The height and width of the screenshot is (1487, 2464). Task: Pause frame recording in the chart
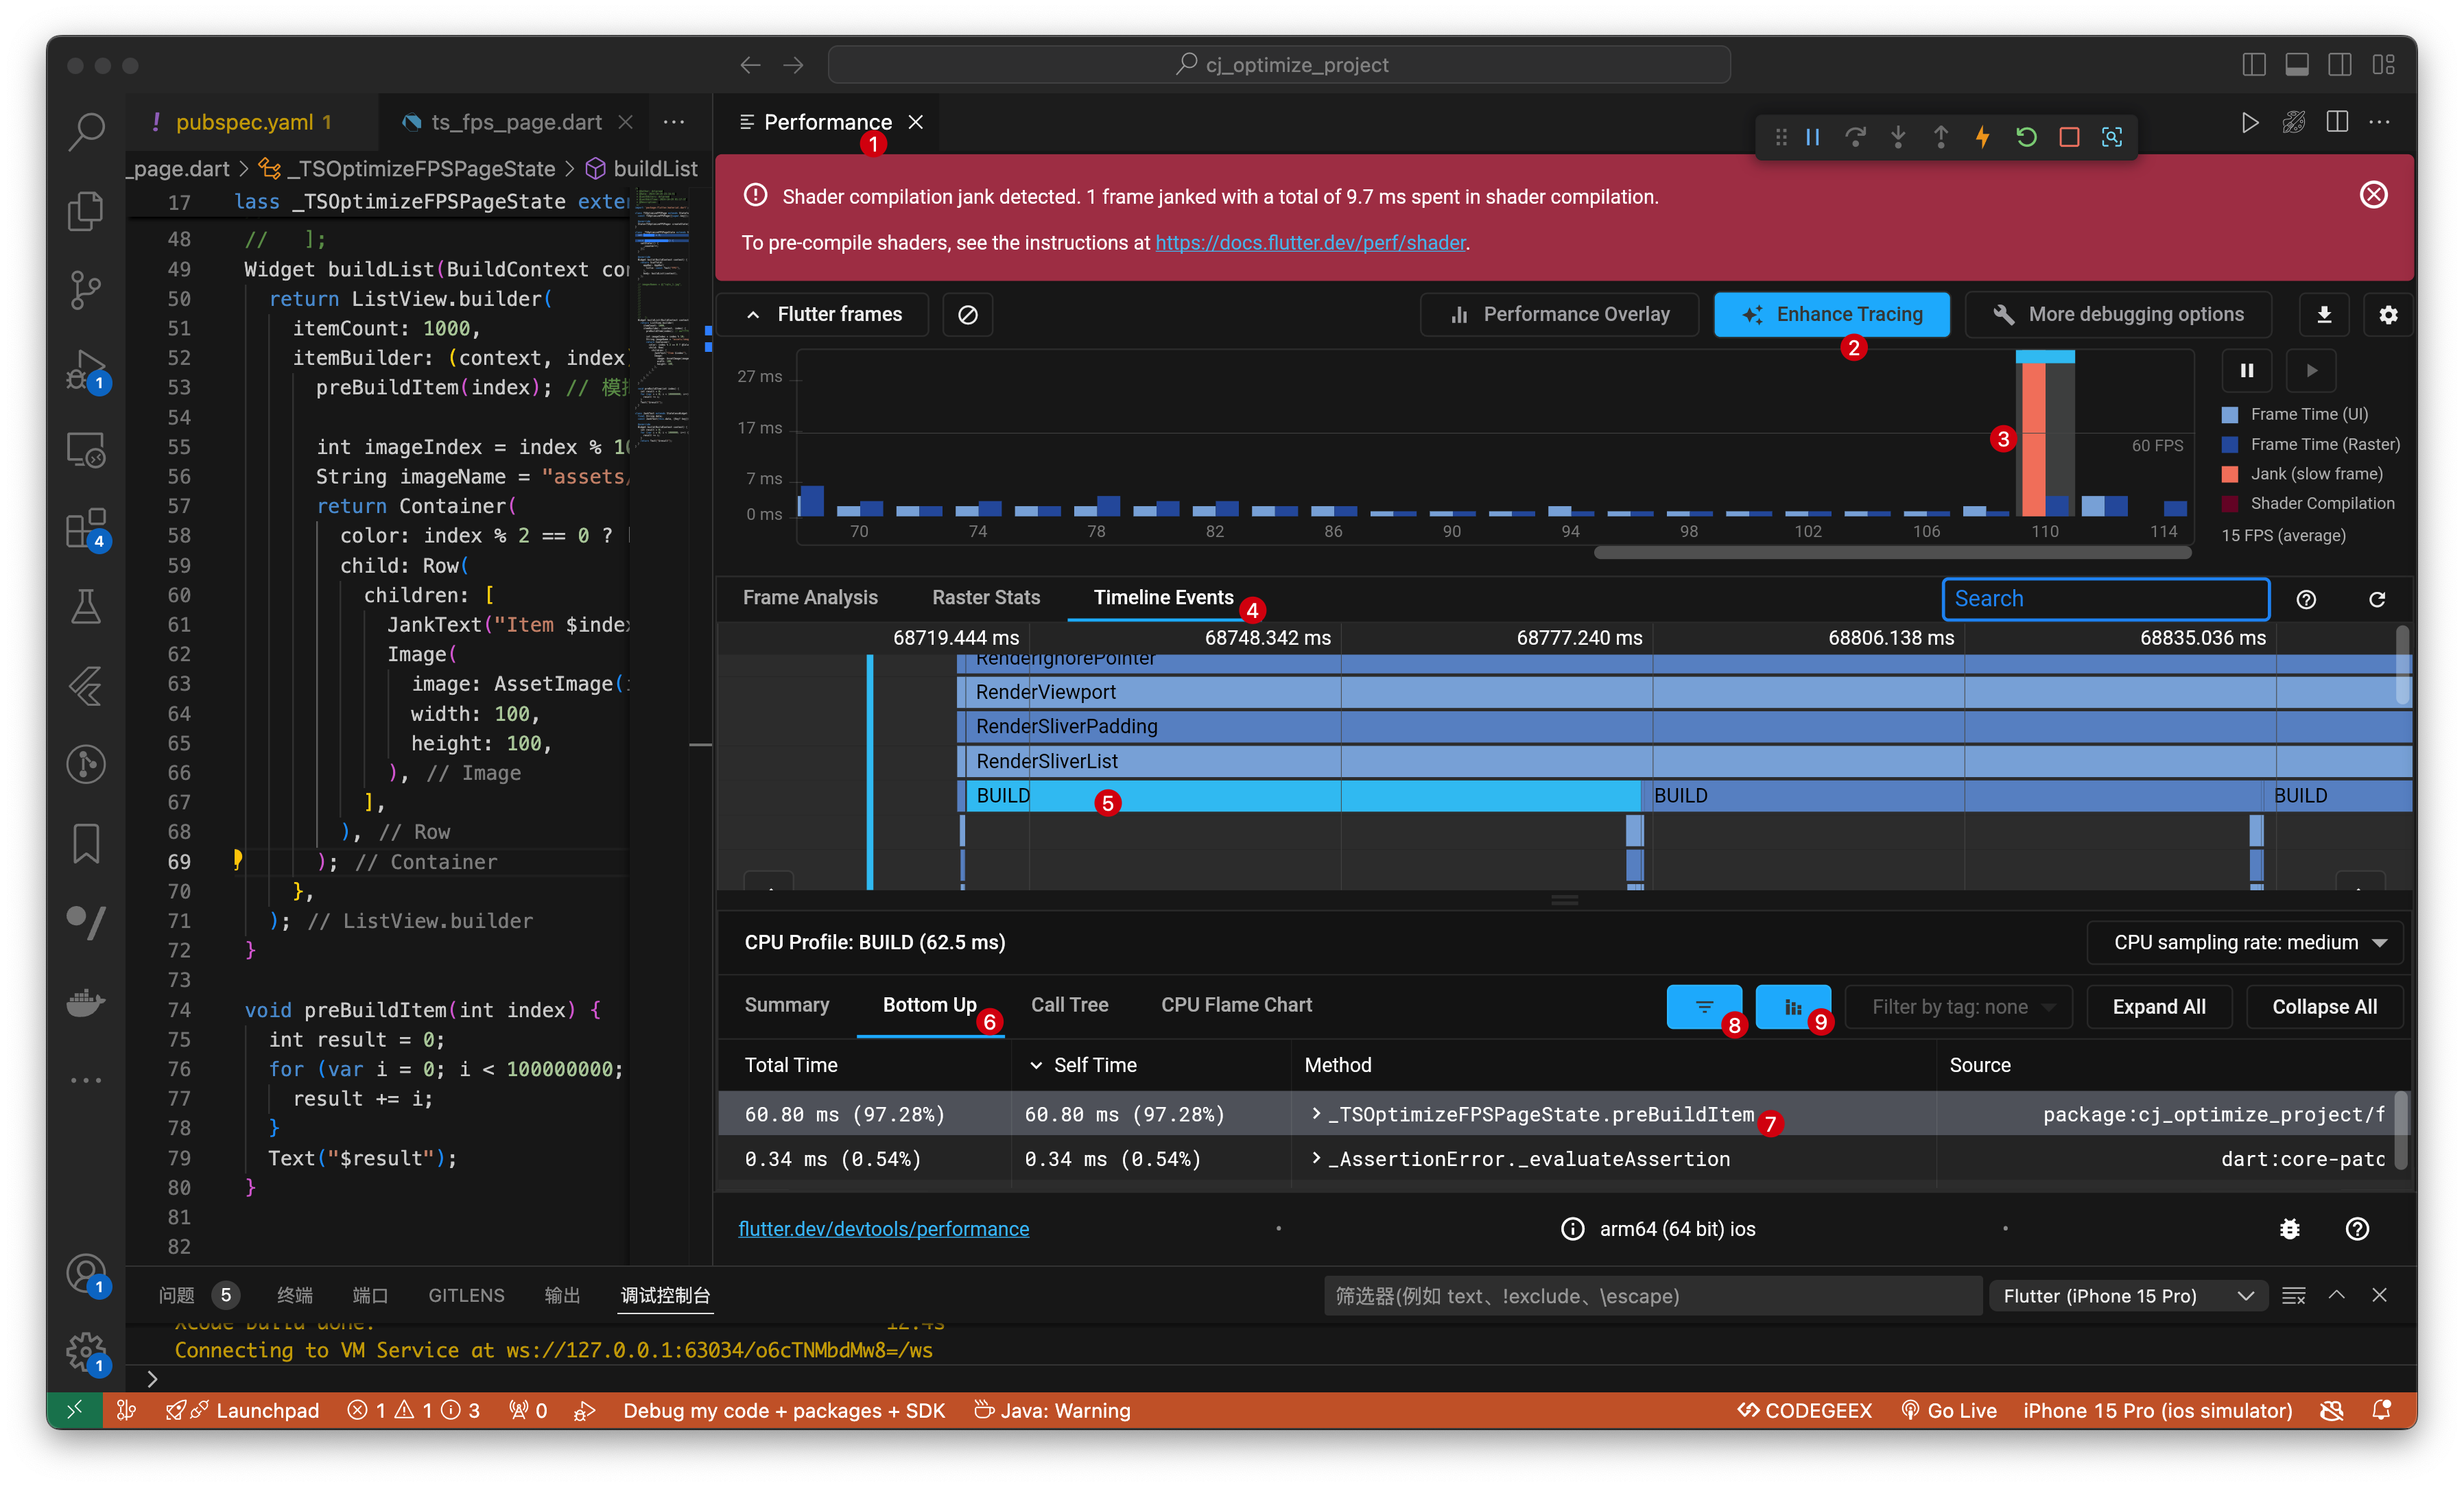[2247, 371]
